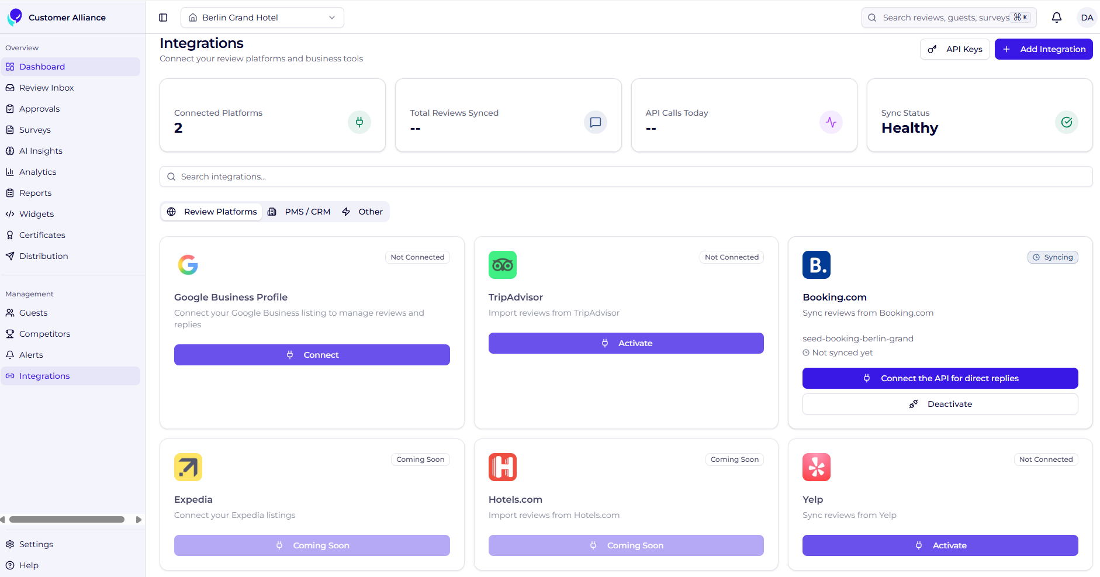The image size is (1100, 577).
Task: Click the Coming Soon badge on Hotels.com
Action: (734, 459)
